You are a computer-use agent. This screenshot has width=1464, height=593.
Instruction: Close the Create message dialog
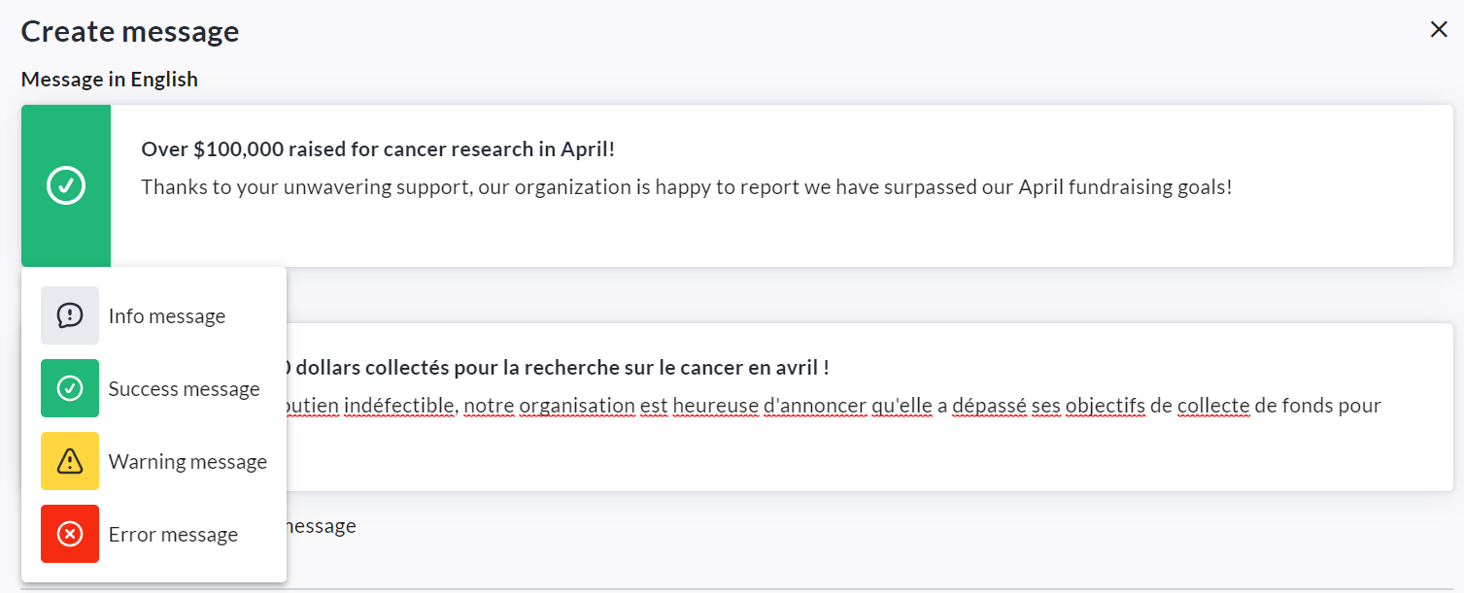click(1439, 30)
